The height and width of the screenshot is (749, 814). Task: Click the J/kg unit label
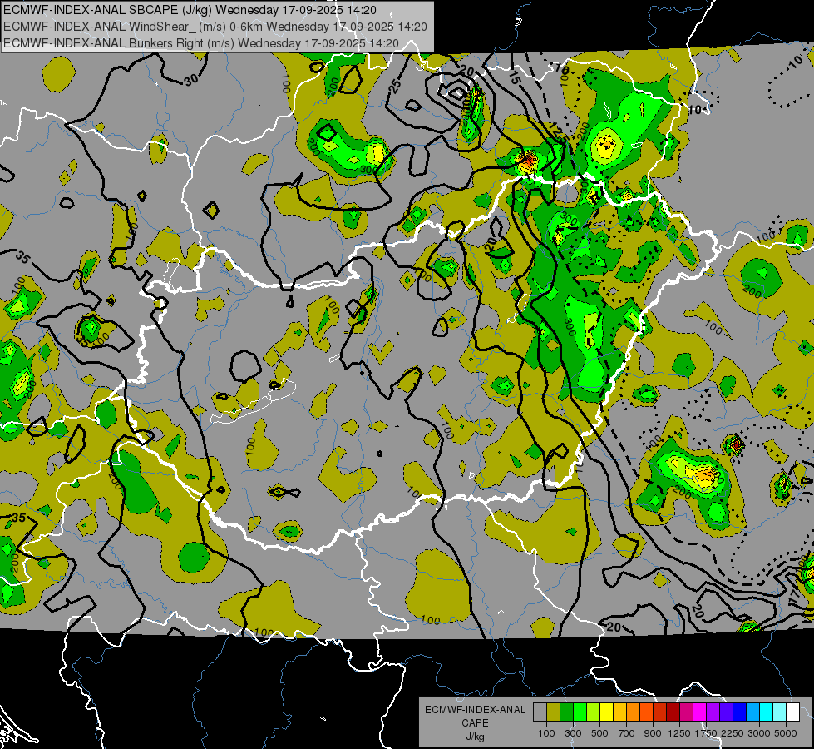click(475, 737)
